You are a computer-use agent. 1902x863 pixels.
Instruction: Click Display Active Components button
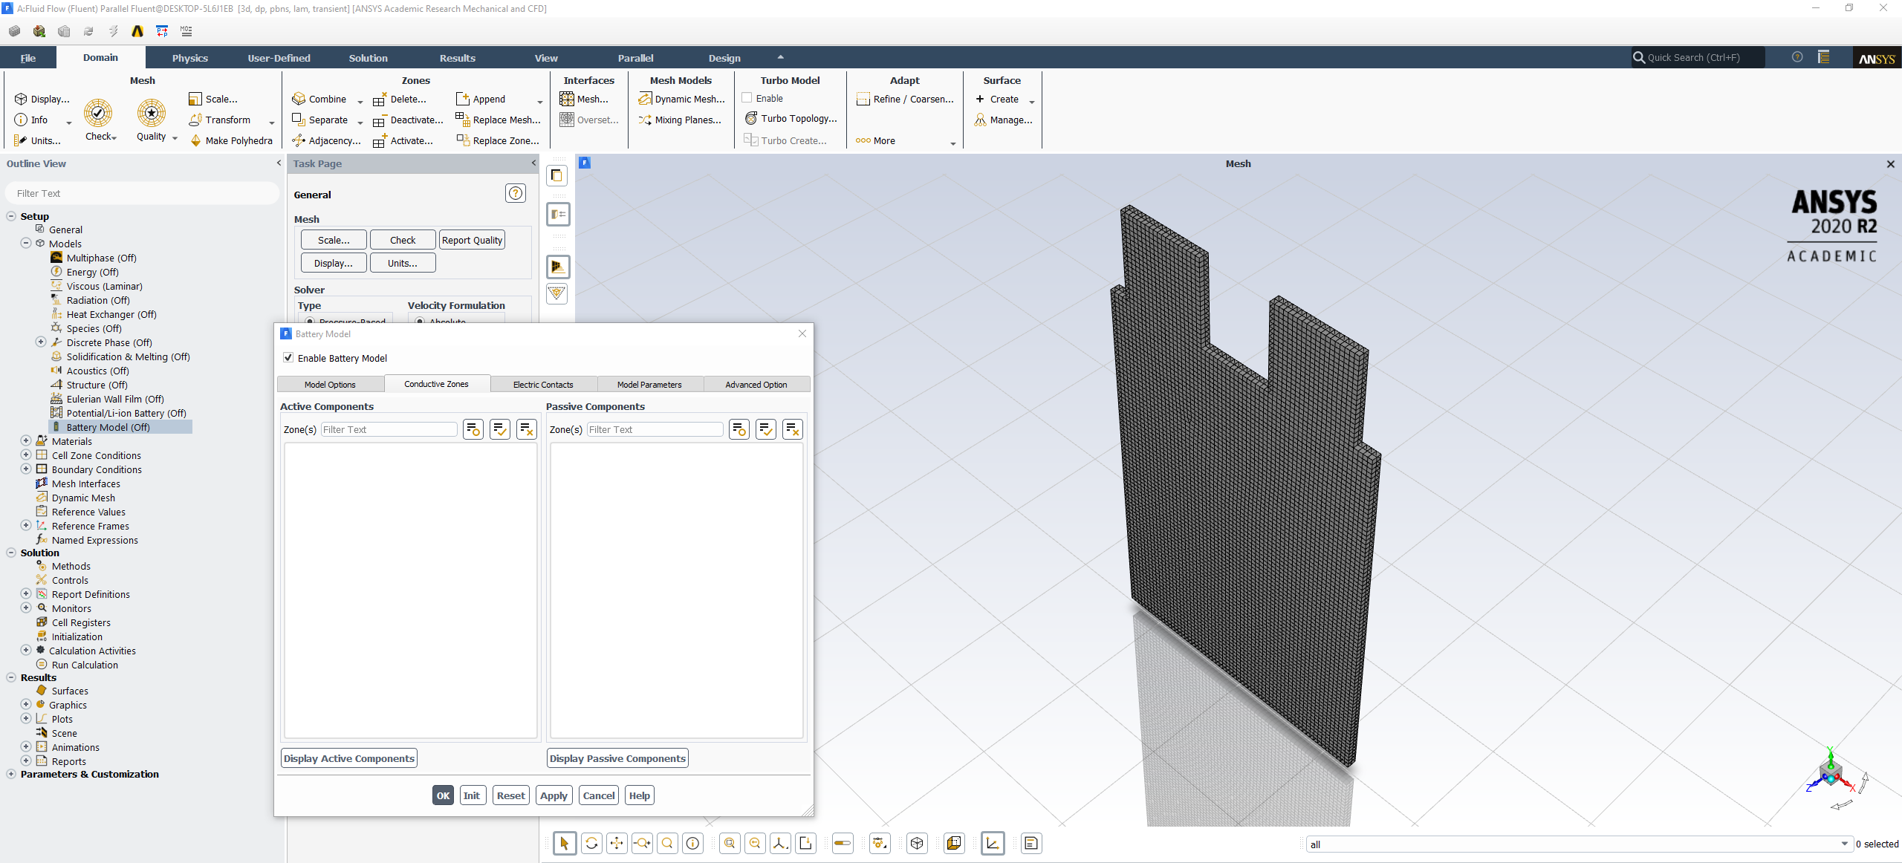[x=349, y=758]
